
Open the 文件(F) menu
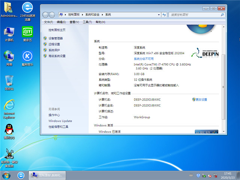tap(48, 22)
